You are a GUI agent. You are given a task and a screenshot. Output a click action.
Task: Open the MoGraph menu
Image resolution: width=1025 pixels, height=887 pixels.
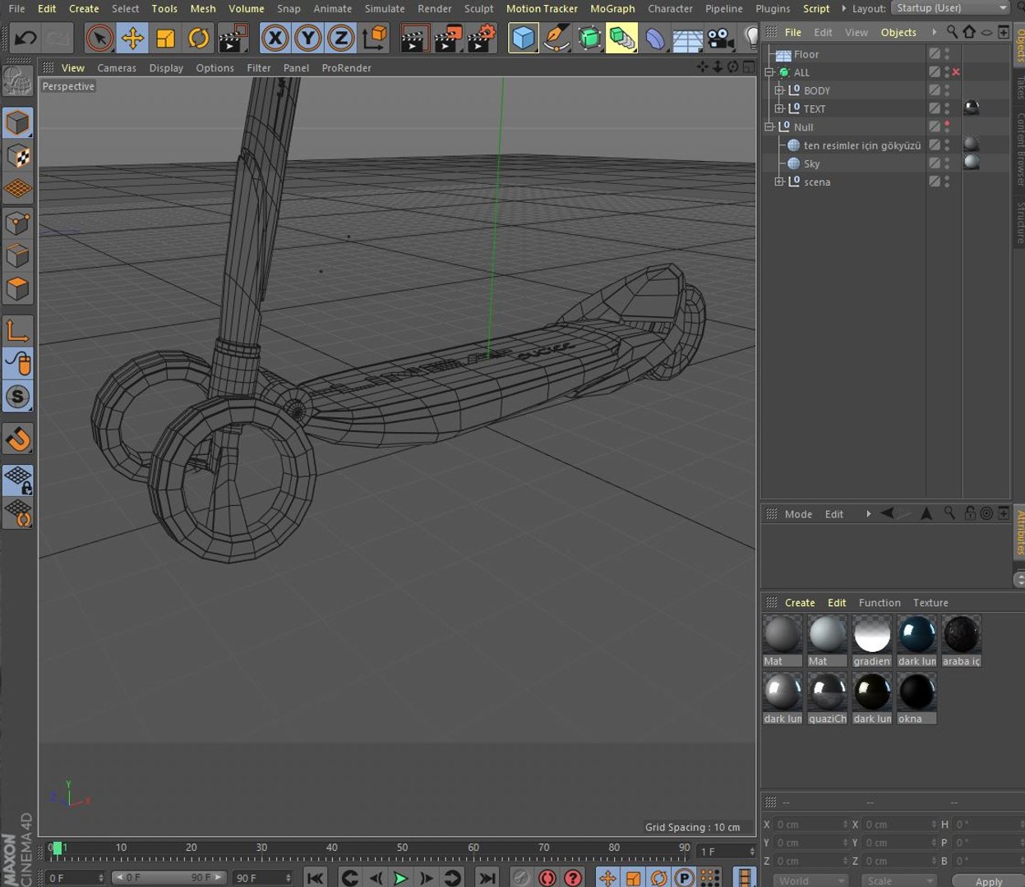(612, 8)
